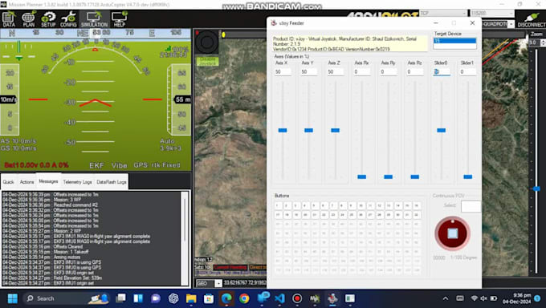546x308 pixels.
Task: Toggle vJoy button 17
Action: [278, 215]
